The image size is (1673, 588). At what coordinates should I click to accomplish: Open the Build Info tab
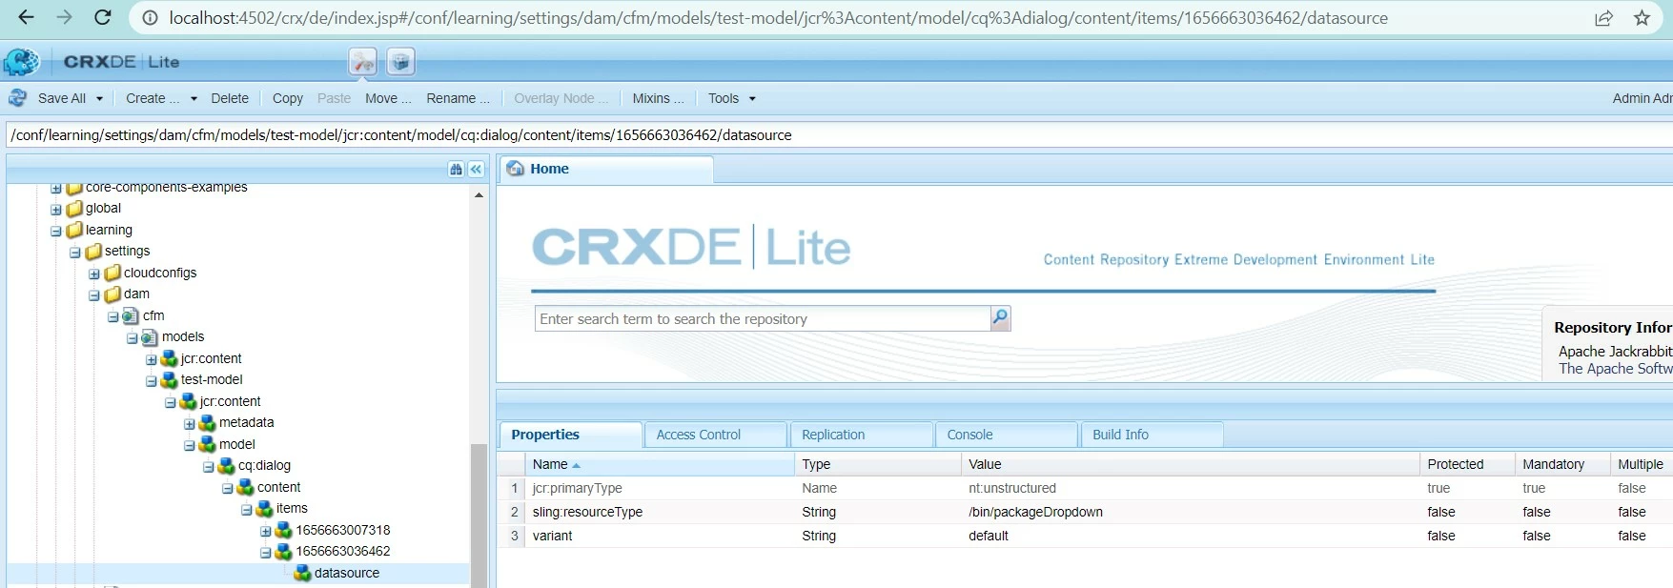pos(1152,435)
